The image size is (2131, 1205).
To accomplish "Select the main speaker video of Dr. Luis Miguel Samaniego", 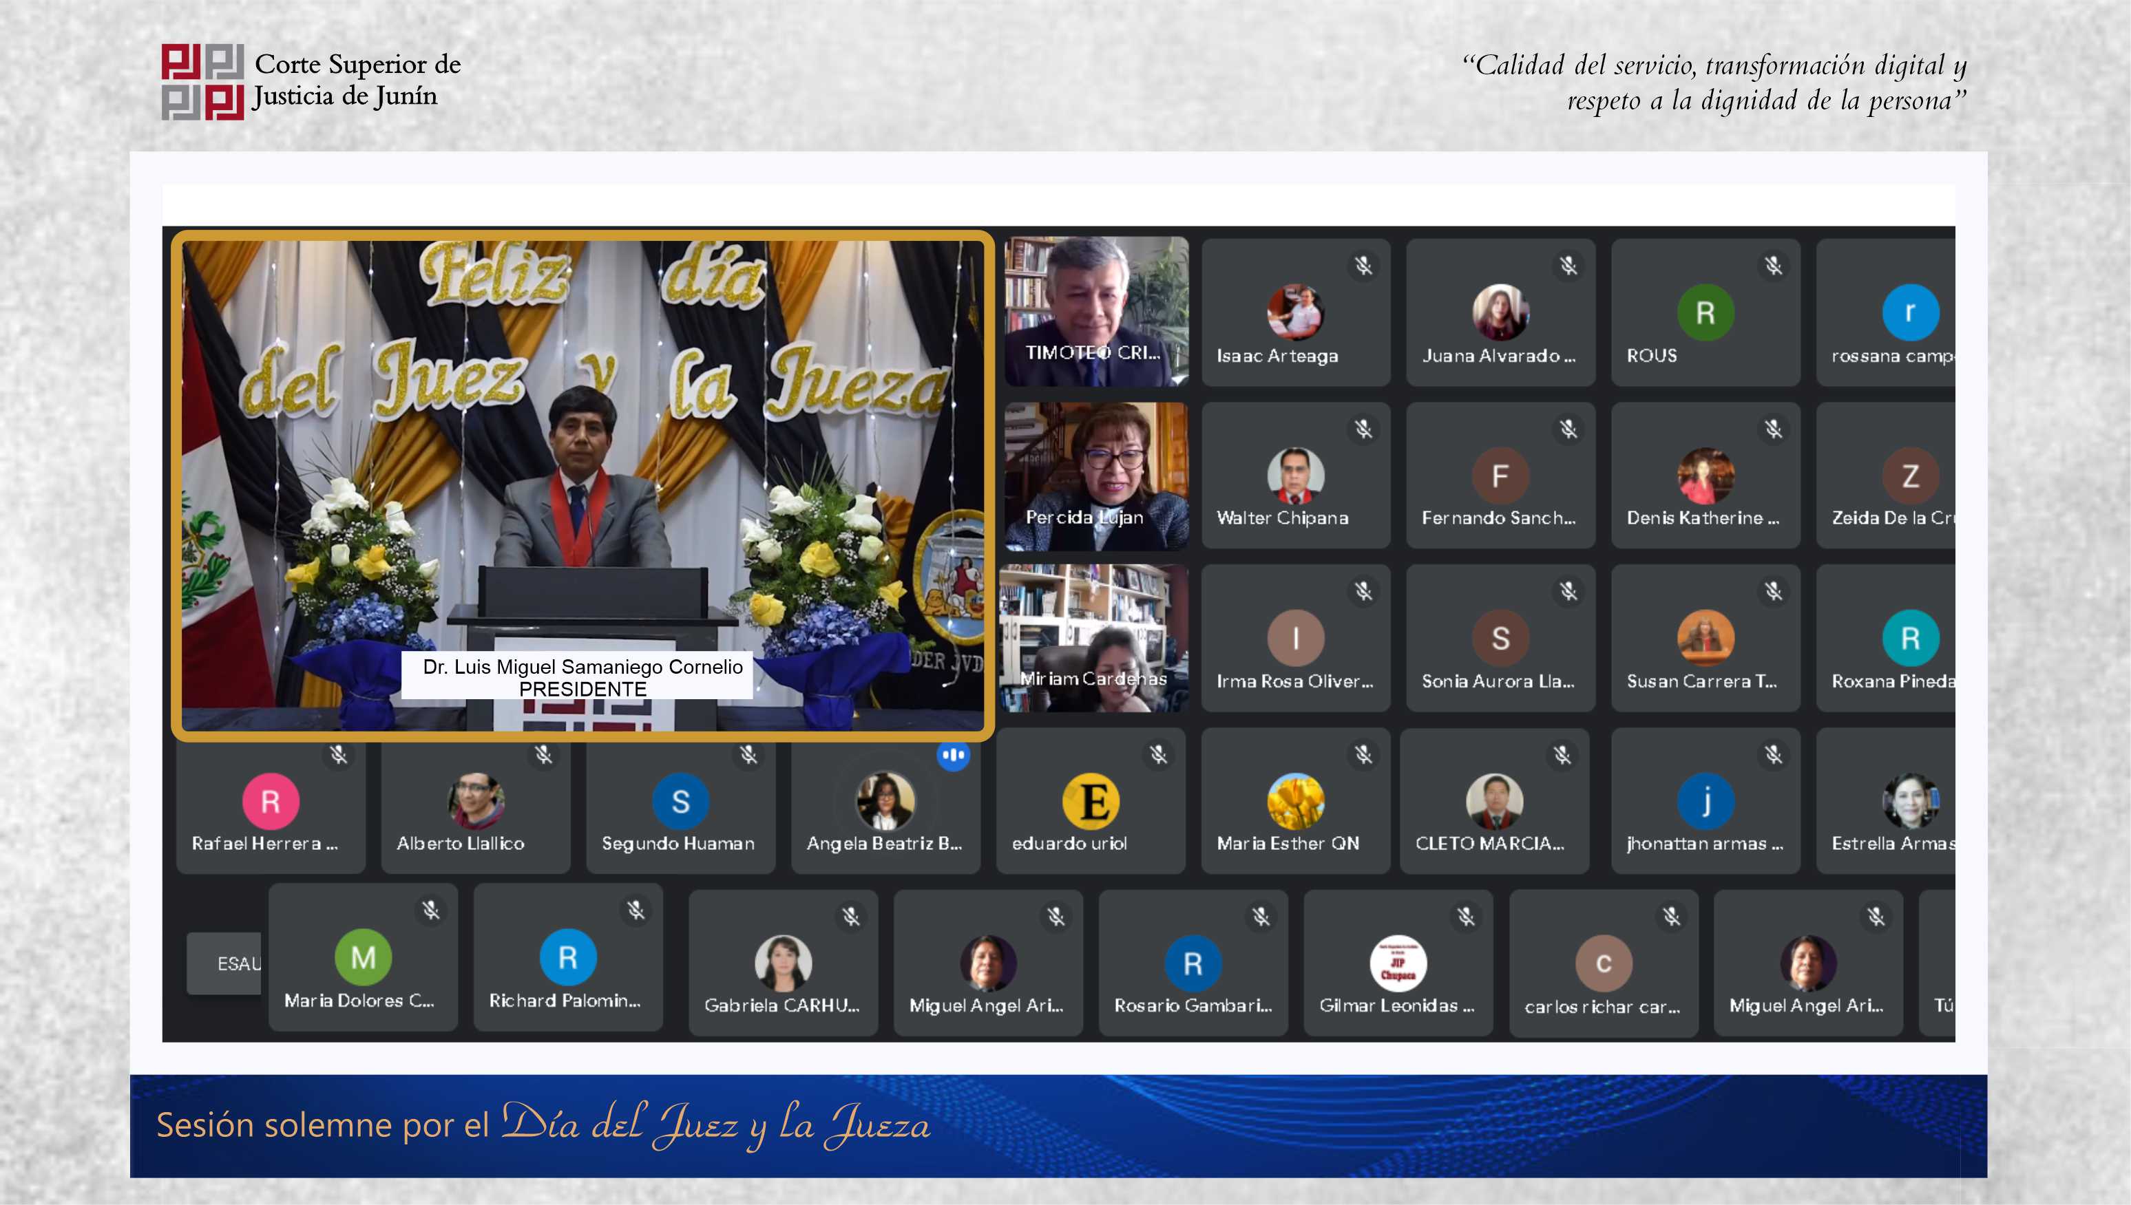I will (x=582, y=485).
